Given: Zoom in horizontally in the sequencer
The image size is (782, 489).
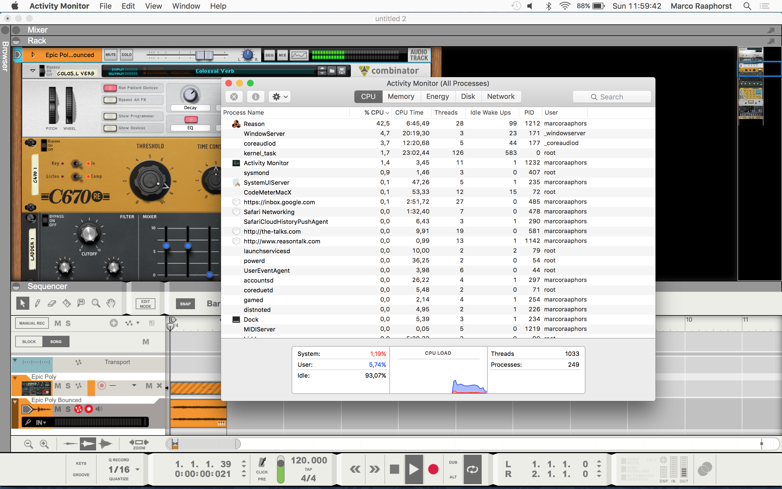Looking at the screenshot, I should pos(44,444).
